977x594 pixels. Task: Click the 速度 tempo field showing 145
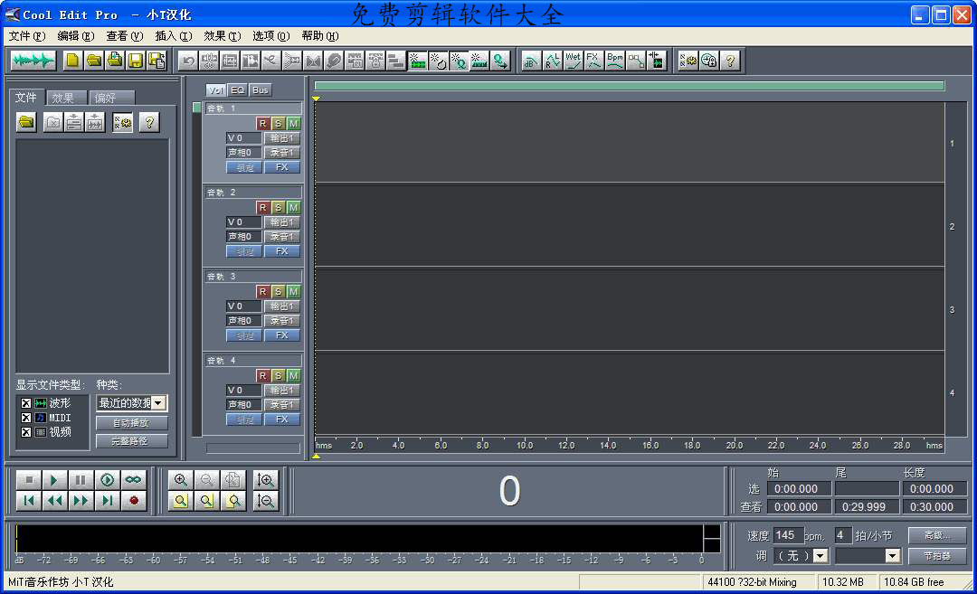[x=787, y=535]
